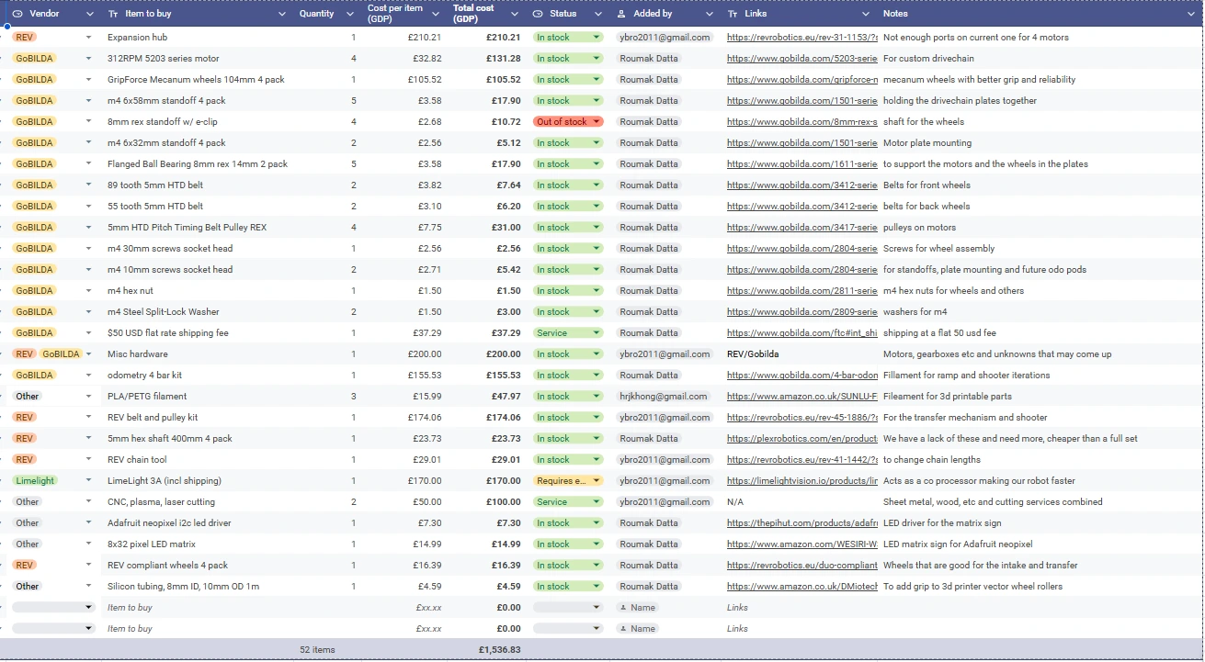
Task: Click the person icon in Added by header
Action: point(622,14)
